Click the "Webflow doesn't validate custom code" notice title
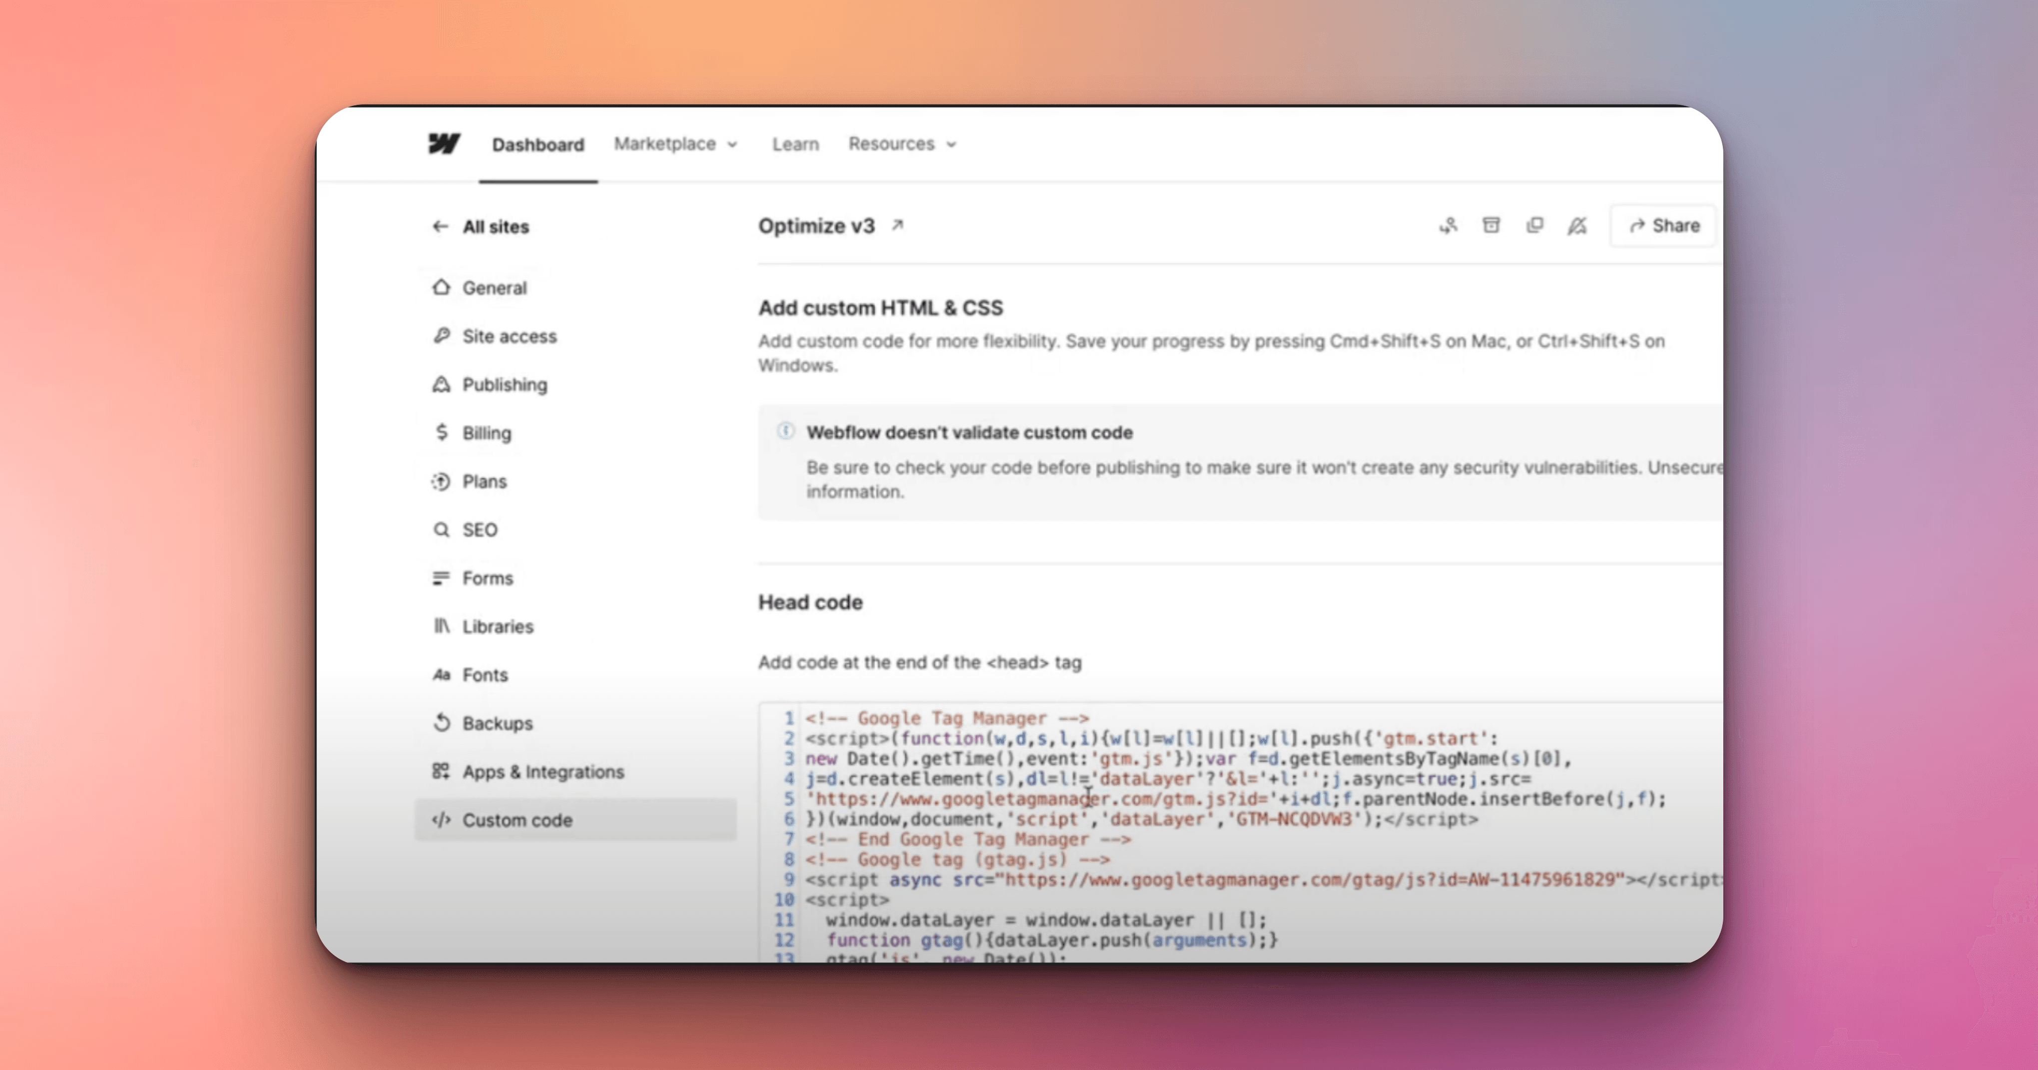The width and height of the screenshot is (2038, 1070). (x=969, y=432)
